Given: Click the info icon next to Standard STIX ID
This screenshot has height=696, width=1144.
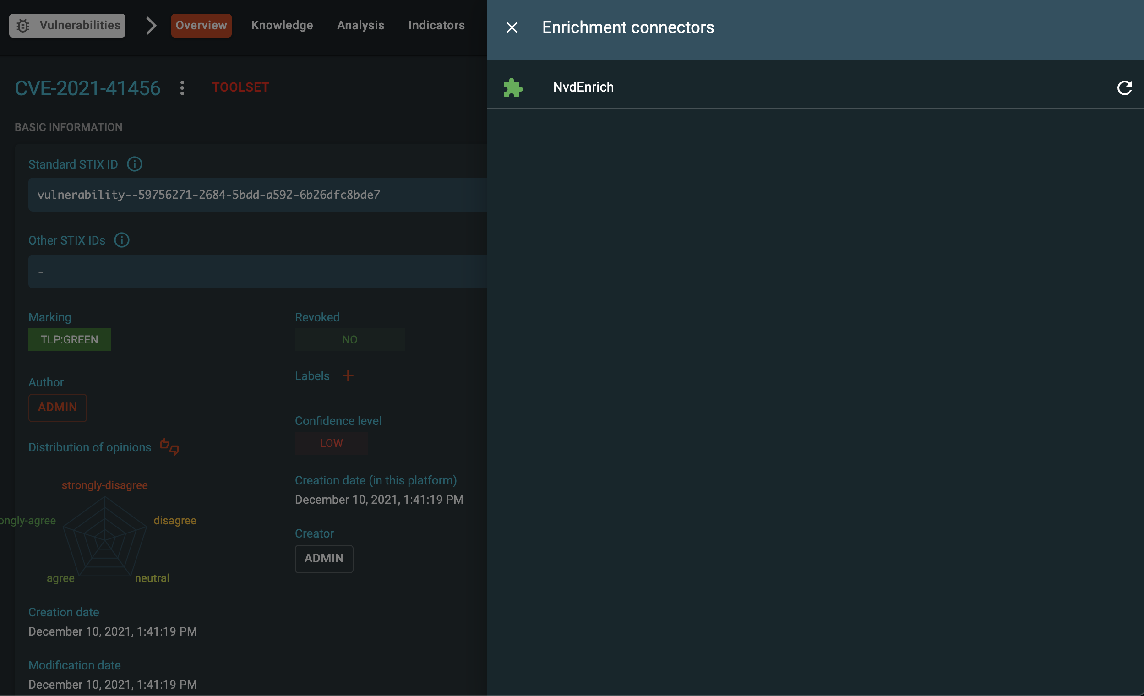Looking at the screenshot, I should [134, 164].
